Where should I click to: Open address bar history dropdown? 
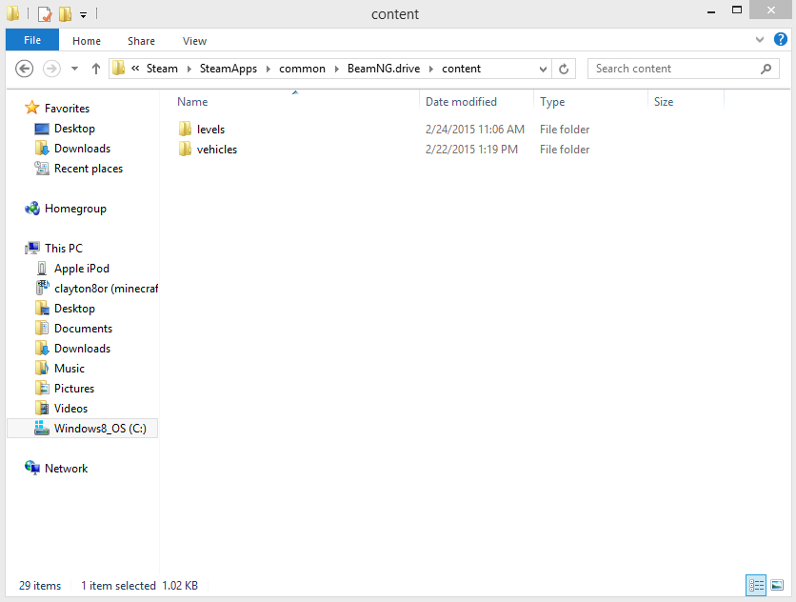(543, 69)
